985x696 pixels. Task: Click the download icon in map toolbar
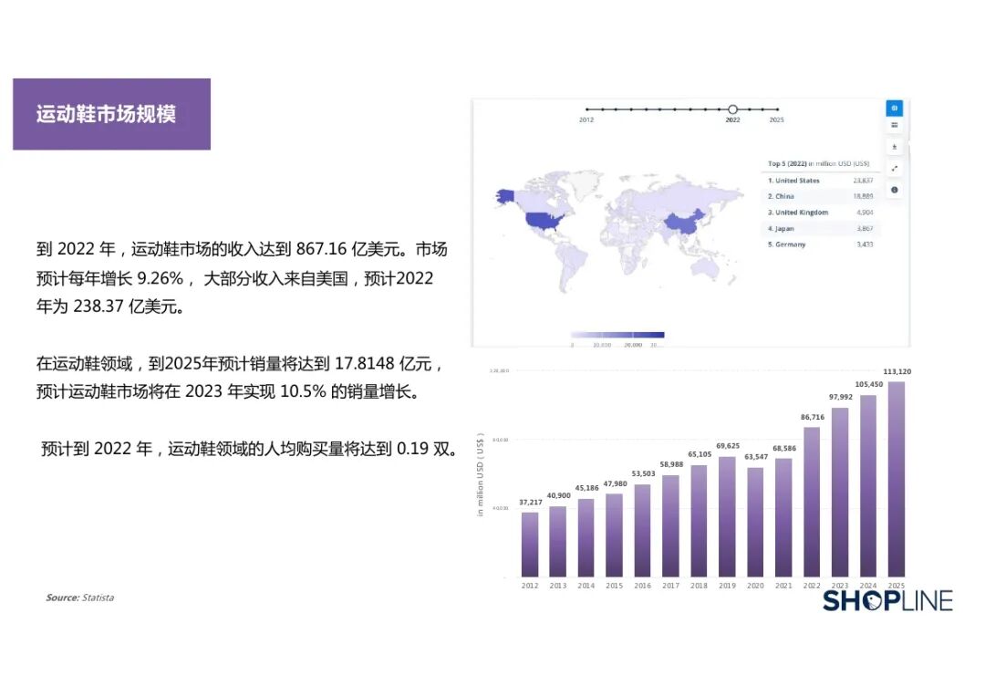pos(895,147)
